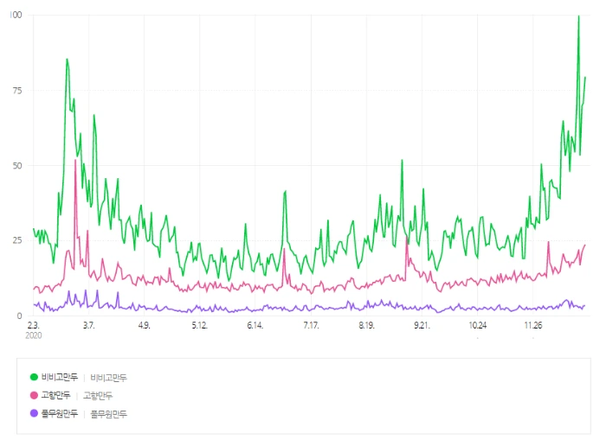
Task: Select the 8.19. date label on axis
Action: pos(366,325)
